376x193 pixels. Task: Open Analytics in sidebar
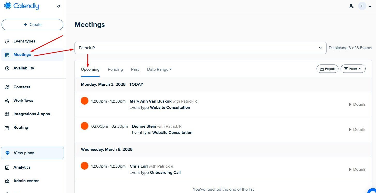pyautogui.click(x=32, y=167)
